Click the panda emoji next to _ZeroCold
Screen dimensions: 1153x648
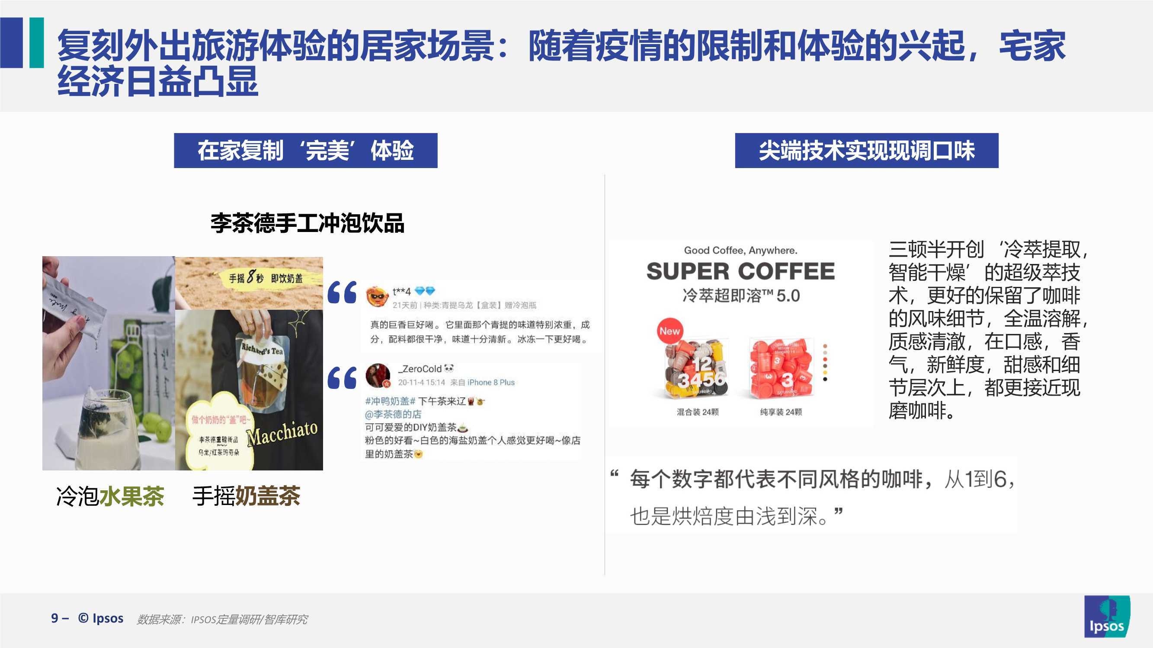tap(449, 368)
